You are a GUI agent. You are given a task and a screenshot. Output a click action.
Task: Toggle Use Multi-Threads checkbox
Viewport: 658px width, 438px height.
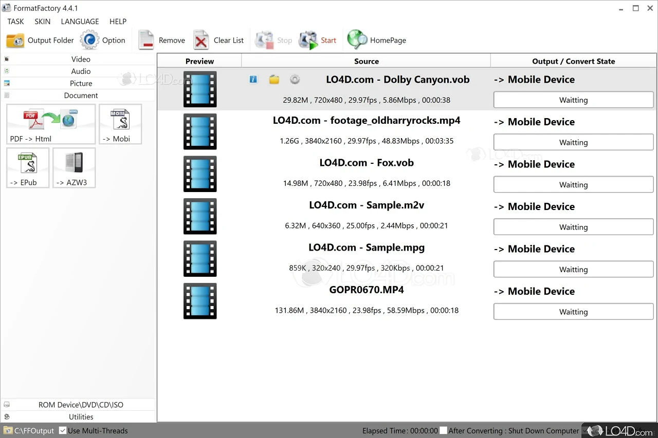pyautogui.click(x=63, y=430)
